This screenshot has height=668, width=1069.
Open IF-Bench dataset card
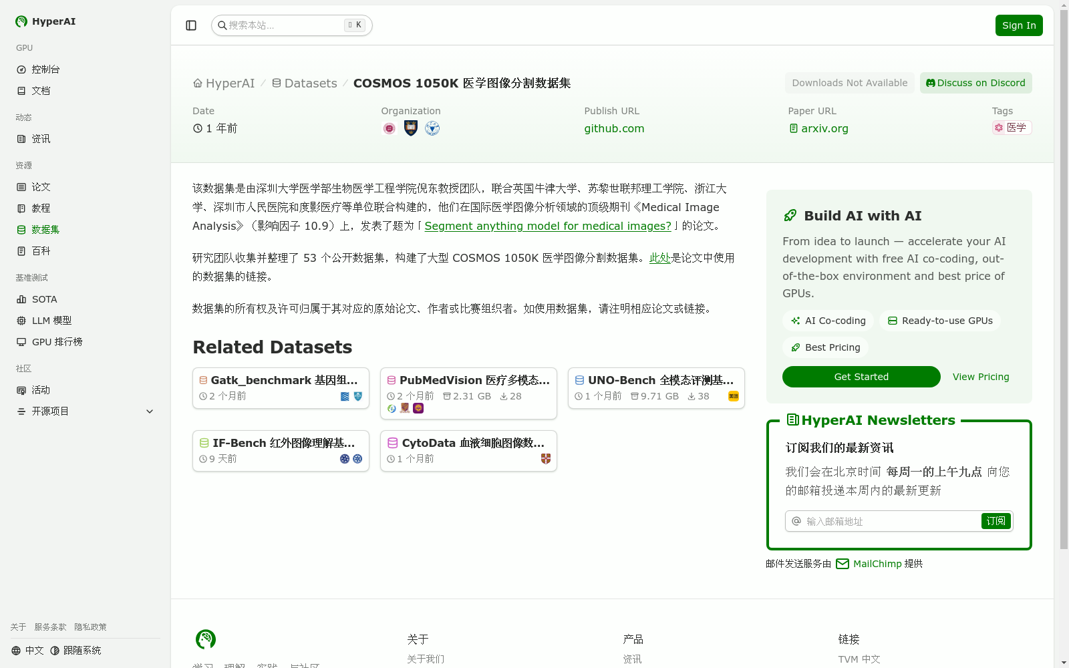(x=281, y=451)
